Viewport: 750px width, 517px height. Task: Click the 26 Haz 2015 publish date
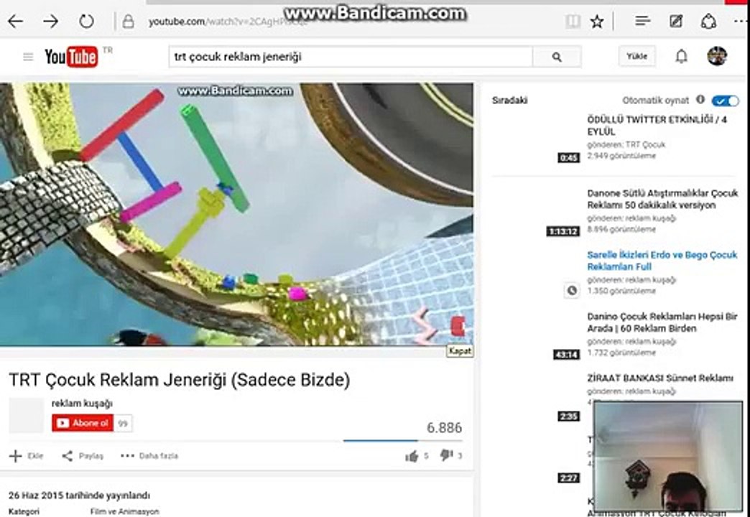(x=80, y=495)
